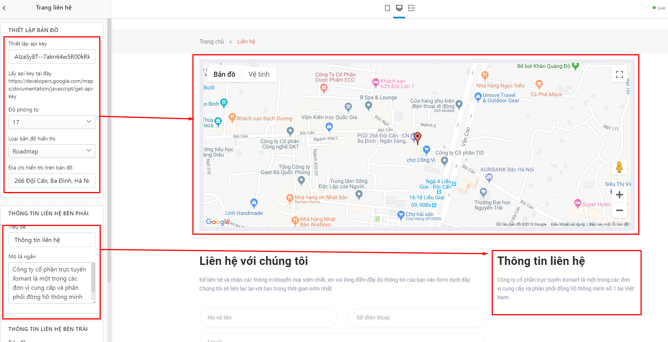Focus the Thiết lập api key field
Screen dimensions: 668x342
[x=52, y=56]
